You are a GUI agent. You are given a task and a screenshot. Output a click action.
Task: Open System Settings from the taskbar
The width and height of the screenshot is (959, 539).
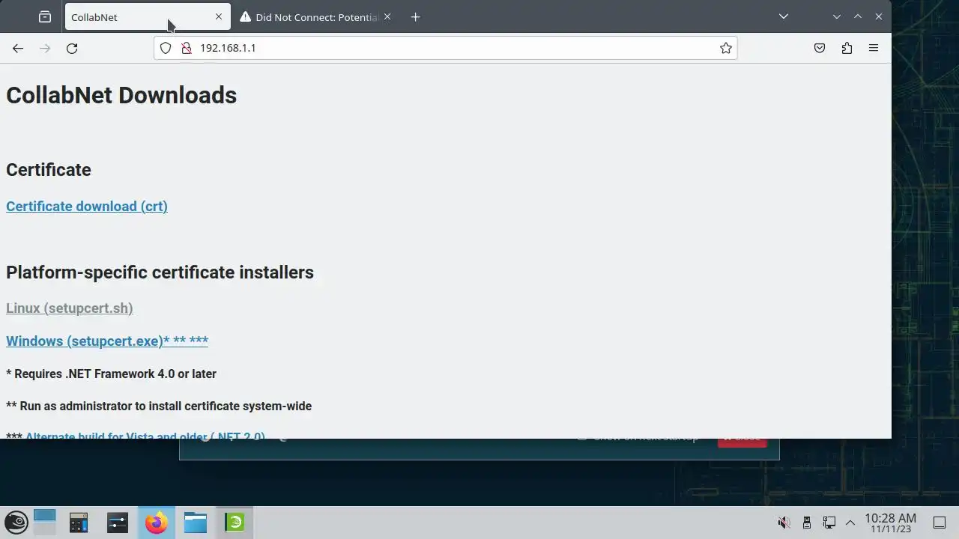pos(118,523)
